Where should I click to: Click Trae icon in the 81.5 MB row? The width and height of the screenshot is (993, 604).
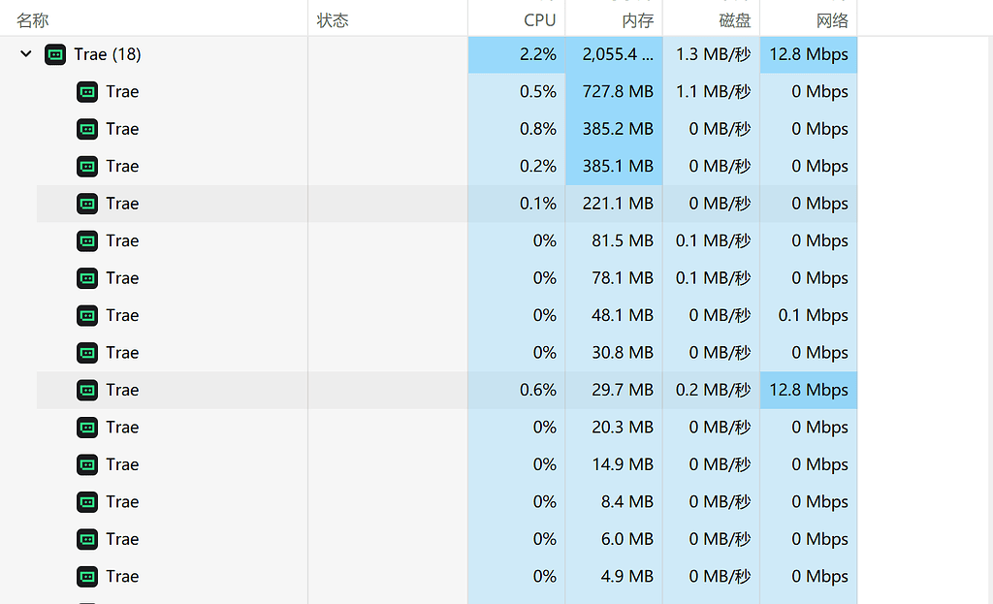coord(87,241)
